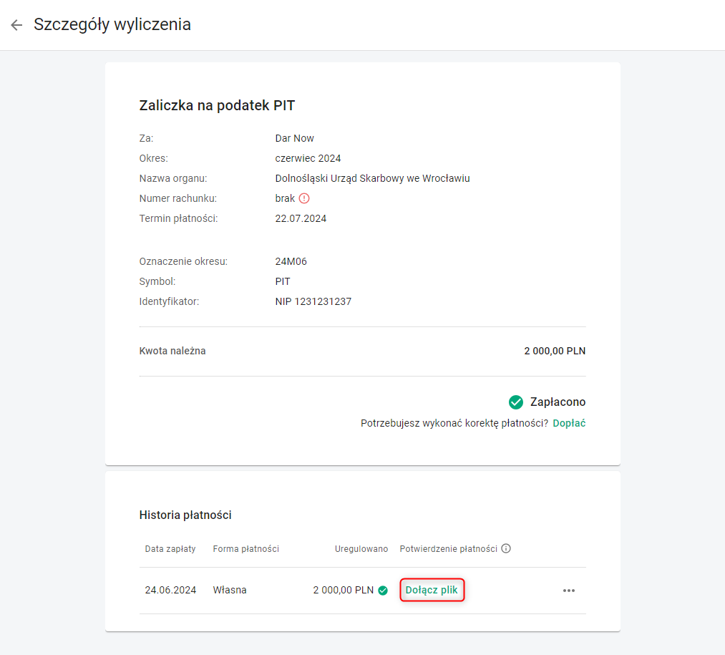The height and width of the screenshot is (655, 725).
Task: Go back using the arrow icon
Action: [16, 25]
